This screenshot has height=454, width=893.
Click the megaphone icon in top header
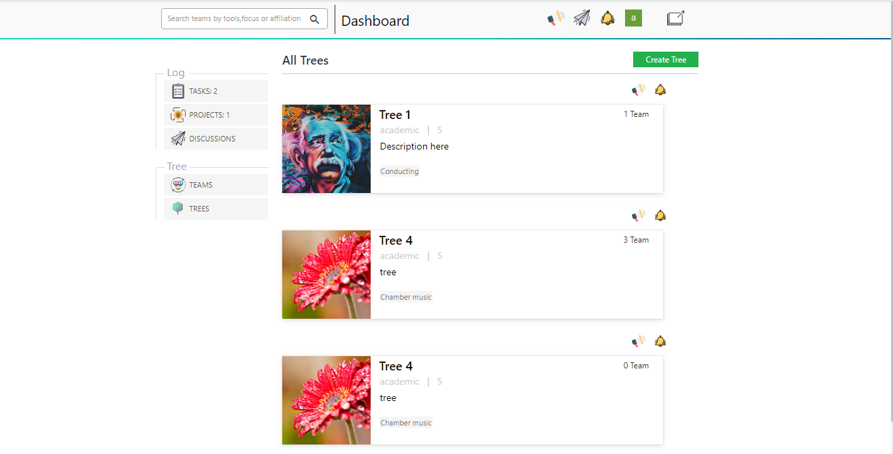coord(556,18)
